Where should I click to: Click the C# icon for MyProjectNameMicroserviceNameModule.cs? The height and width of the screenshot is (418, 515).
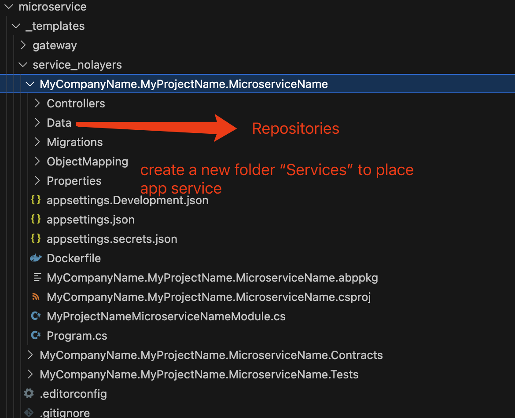36,316
